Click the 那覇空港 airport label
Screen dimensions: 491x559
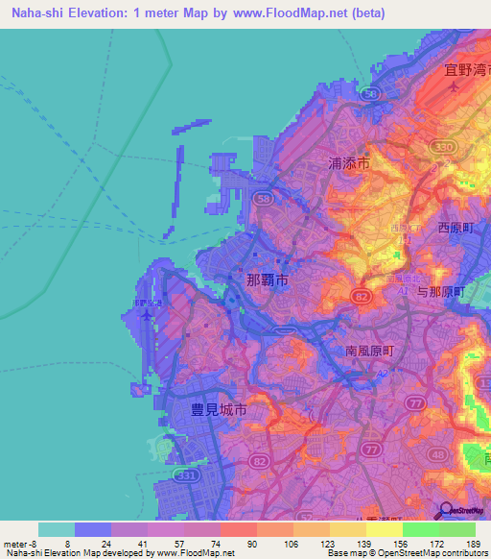(x=147, y=303)
